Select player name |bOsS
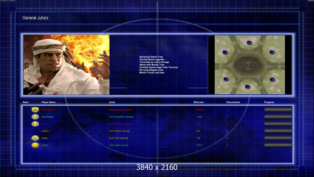This screenshot has height=177, width=314. pos(45,145)
